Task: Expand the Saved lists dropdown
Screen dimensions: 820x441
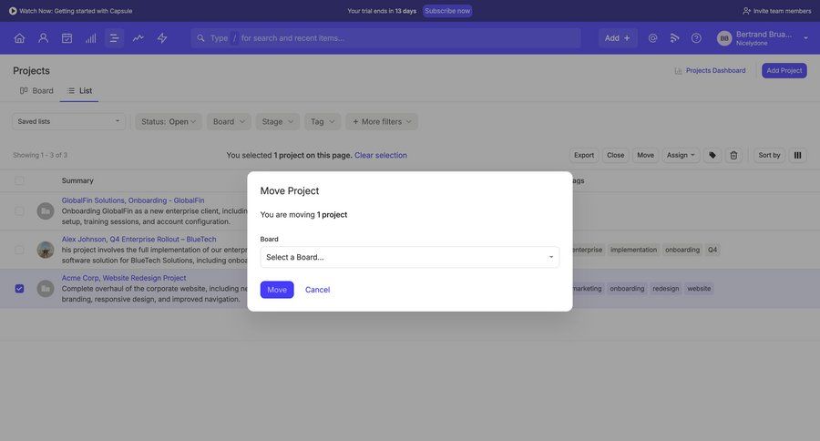Action: point(68,121)
